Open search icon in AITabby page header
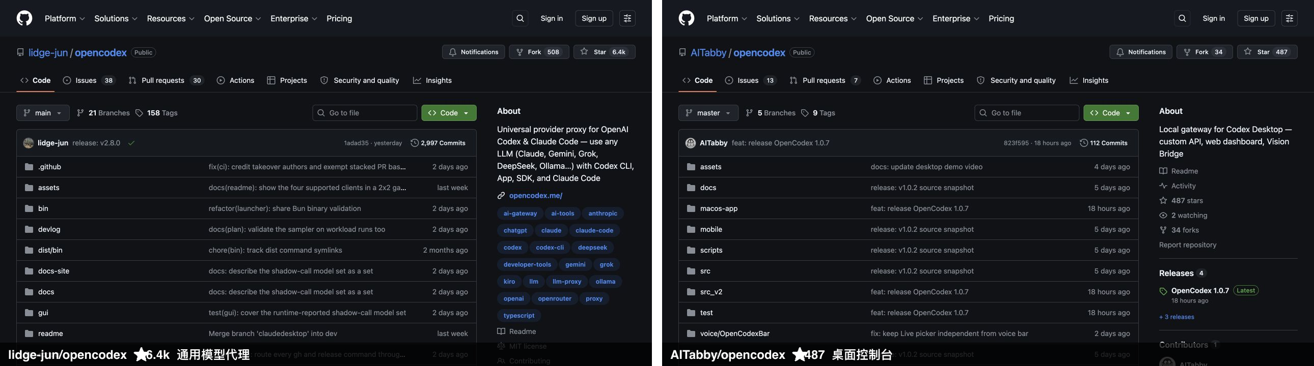1314x366 pixels. [x=1182, y=18]
